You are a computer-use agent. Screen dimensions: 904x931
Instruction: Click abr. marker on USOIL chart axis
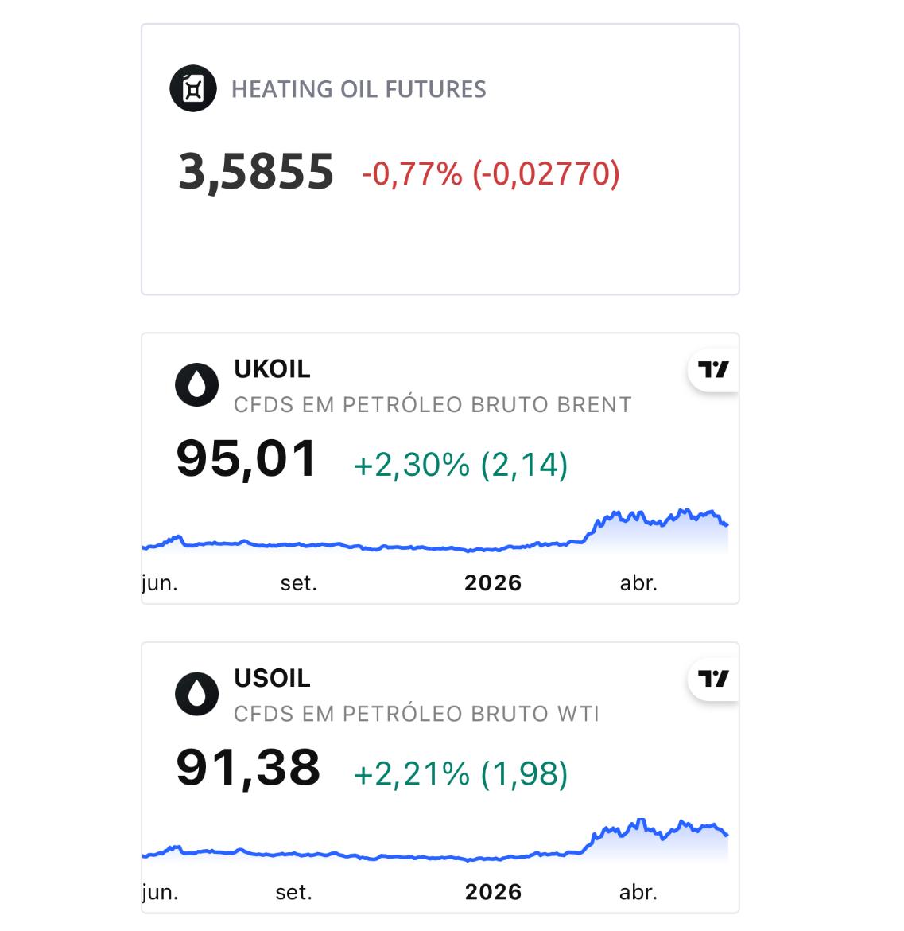pyautogui.click(x=638, y=892)
